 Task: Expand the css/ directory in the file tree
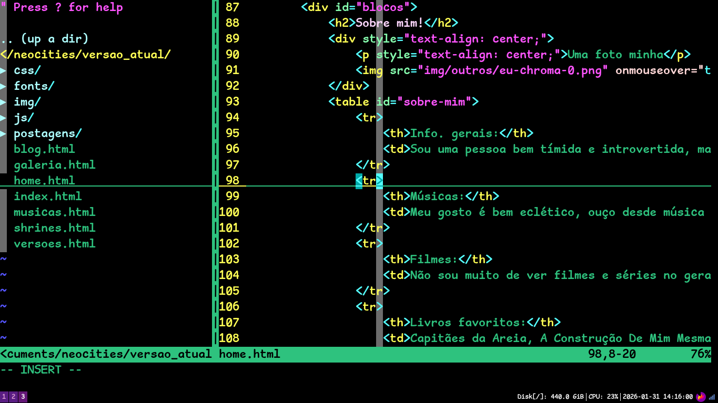(x=25, y=70)
